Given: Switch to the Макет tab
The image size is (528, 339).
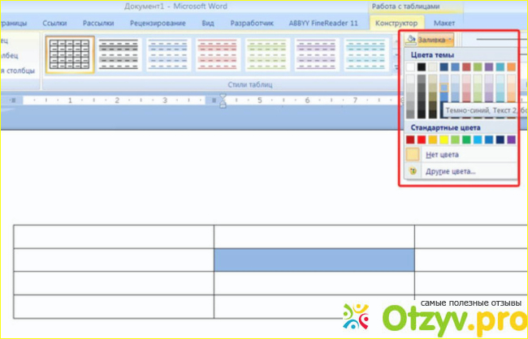Looking at the screenshot, I should (444, 24).
